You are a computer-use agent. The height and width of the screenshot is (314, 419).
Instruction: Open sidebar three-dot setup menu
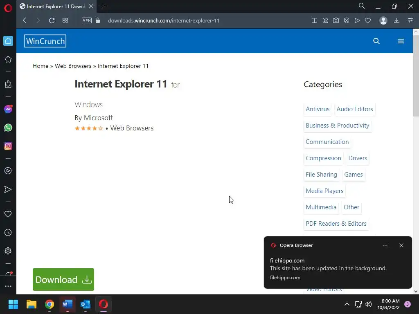click(x=8, y=286)
